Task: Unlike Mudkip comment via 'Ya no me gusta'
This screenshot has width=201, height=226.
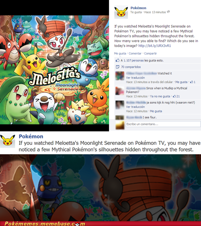Action: point(160,96)
